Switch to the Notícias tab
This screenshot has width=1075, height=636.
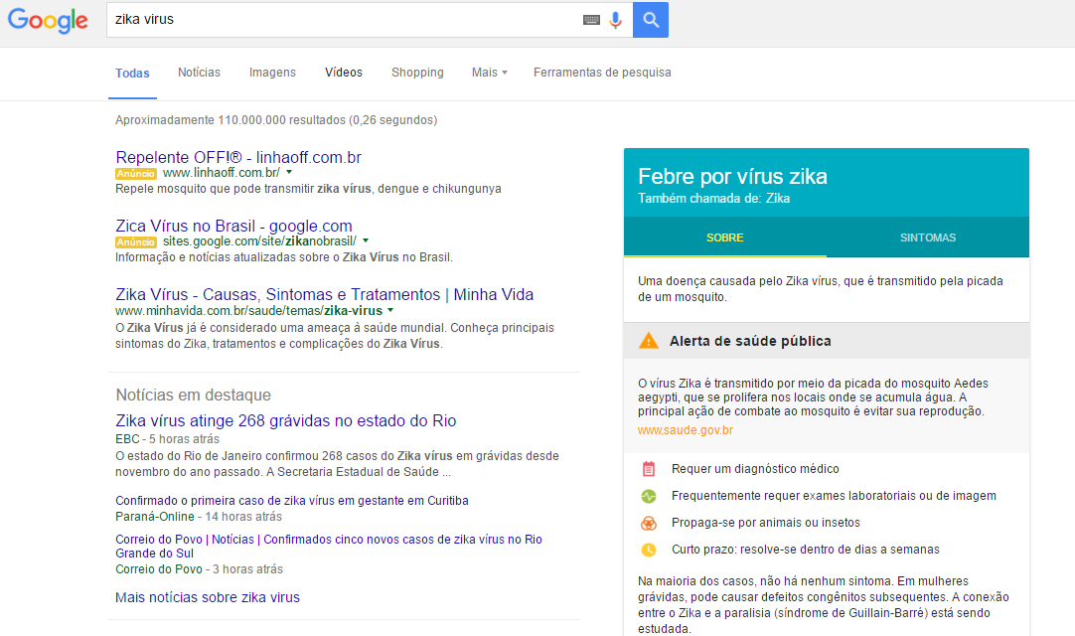[x=199, y=73]
